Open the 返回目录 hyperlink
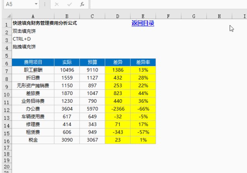Screen dimensions: 247x173 point(143,23)
